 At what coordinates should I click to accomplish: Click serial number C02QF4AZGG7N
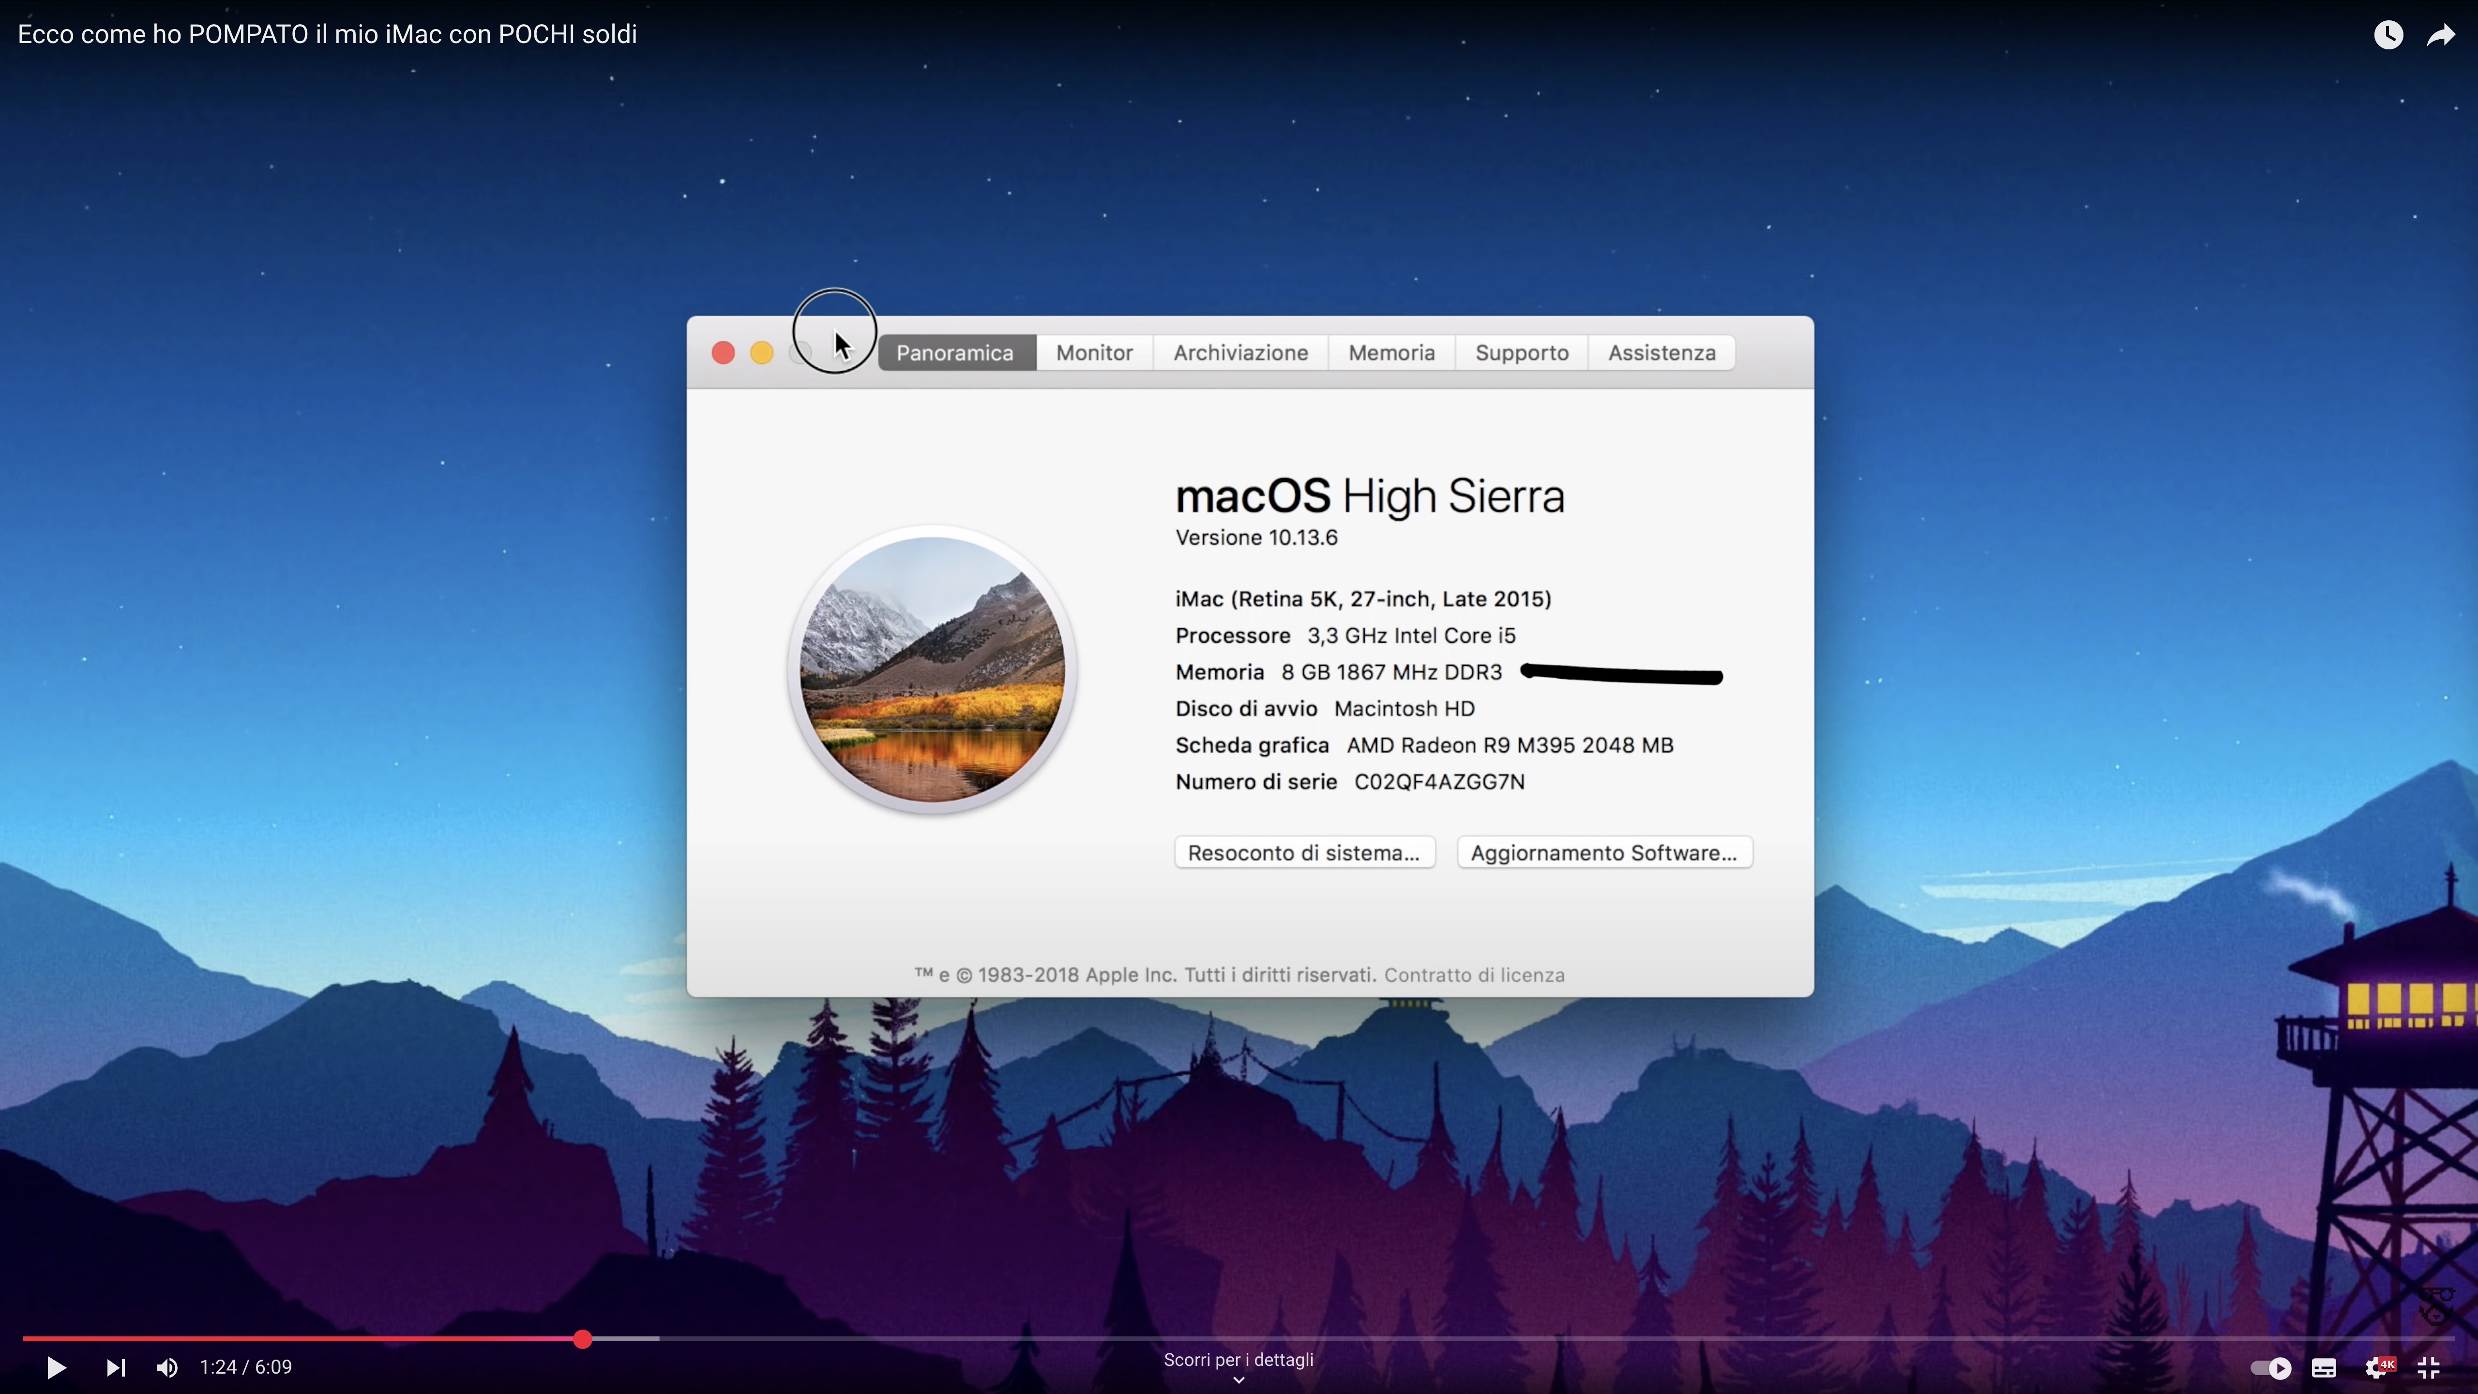tap(1440, 781)
